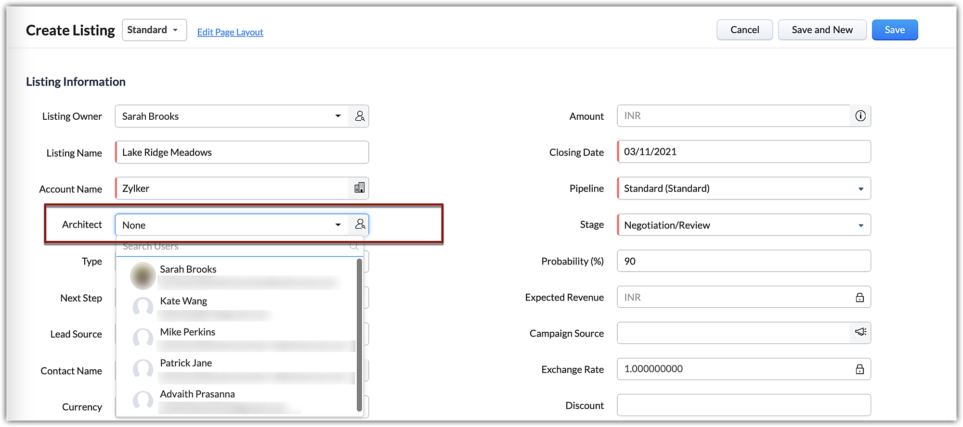Pick Advaith Prasanna from user list
Viewport: 963px width, 427px height.
pyautogui.click(x=197, y=394)
